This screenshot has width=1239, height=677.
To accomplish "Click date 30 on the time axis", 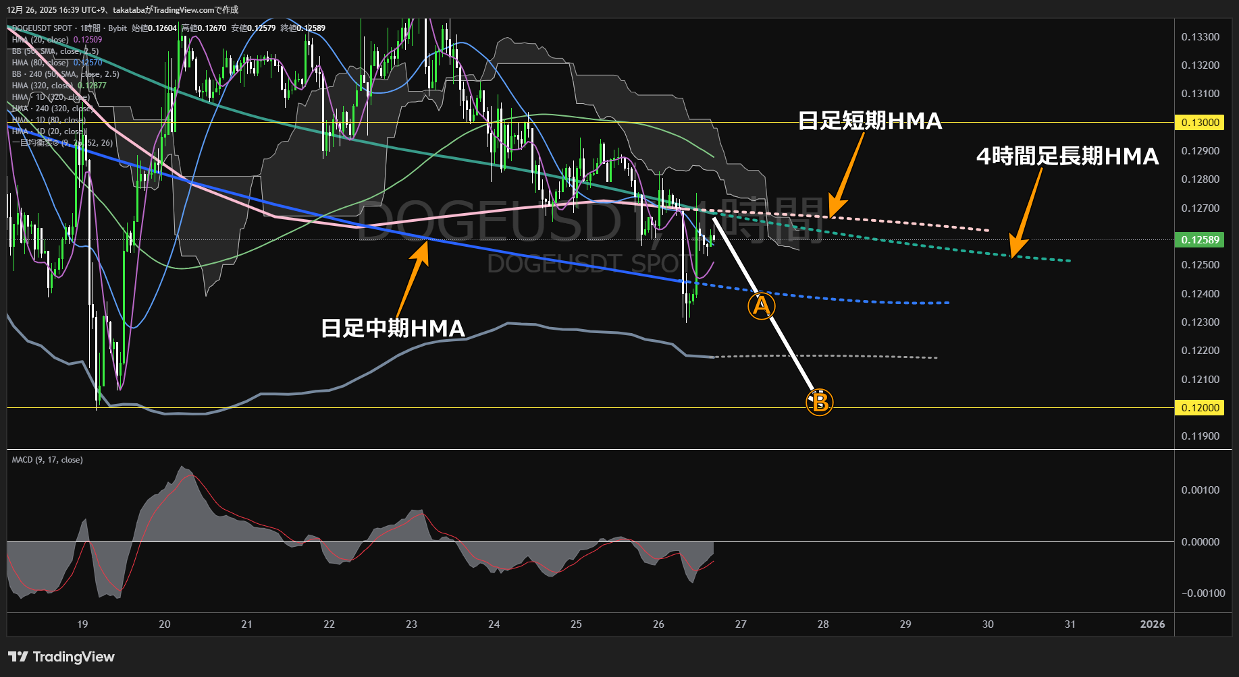I will point(988,624).
